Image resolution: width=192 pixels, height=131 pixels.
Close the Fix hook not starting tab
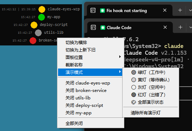[x=165, y=10]
